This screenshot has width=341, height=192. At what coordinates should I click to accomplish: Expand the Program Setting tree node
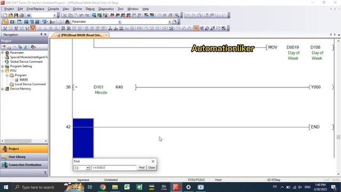click(x=2, y=66)
